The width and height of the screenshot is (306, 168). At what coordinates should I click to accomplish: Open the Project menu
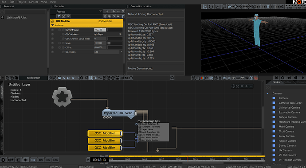(x=21, y=2)
